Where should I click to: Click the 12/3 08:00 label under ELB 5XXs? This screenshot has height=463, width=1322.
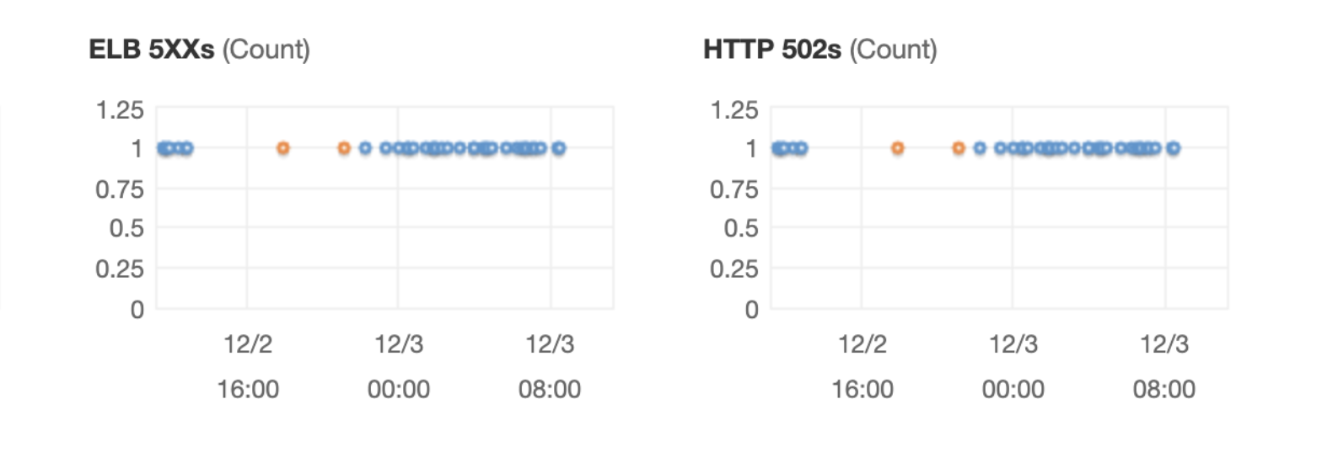(x=550, y=367)
